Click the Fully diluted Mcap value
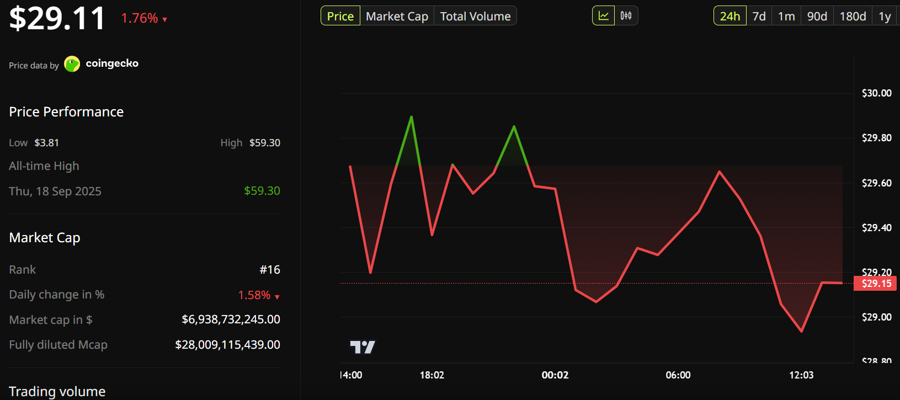This screenshot has height=400, width=900. (x=227, y=344)
